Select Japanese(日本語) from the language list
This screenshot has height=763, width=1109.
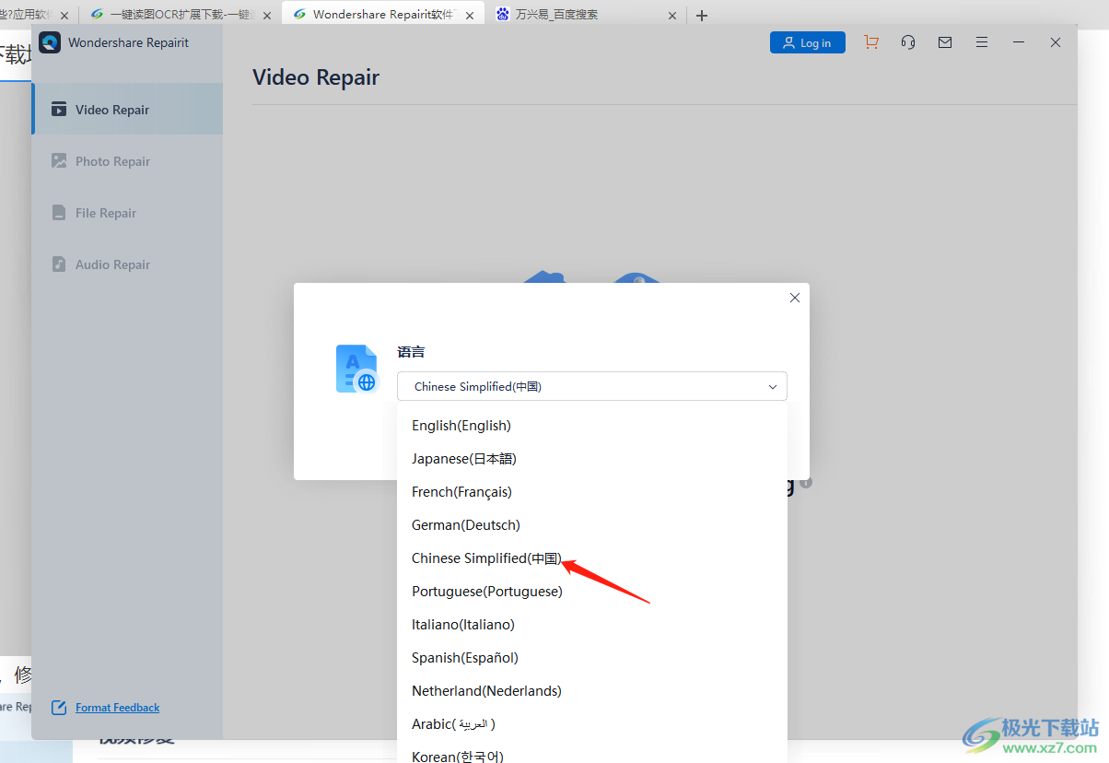pos(592,459)
